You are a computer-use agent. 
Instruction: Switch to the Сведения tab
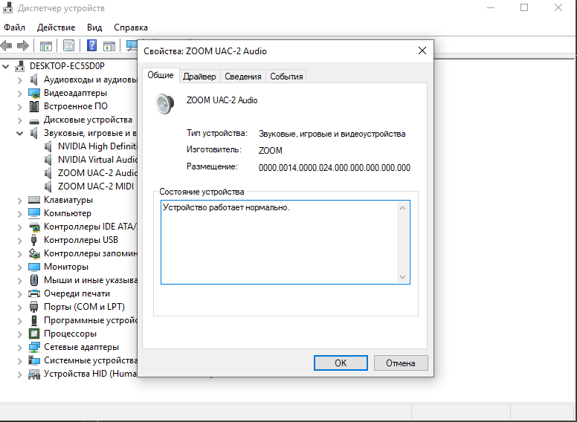[x=243, y=77]
